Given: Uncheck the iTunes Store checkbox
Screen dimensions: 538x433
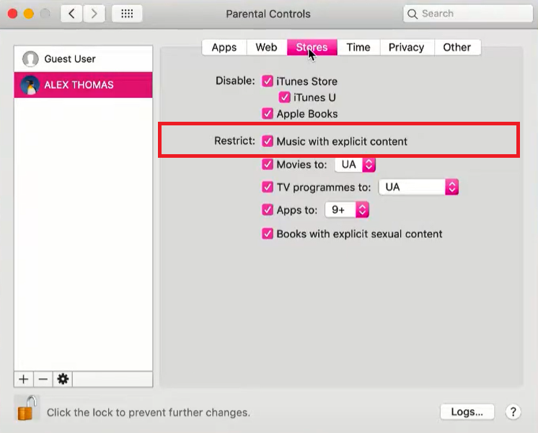Looking at the screenshot, I should pos(268,81).
